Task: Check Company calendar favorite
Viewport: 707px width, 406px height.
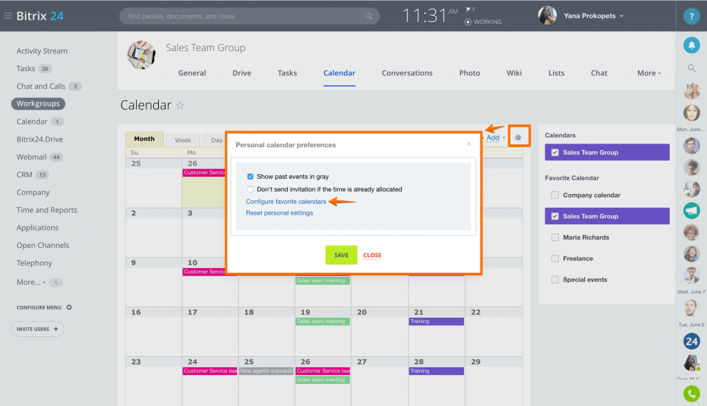Action: click(555, 195)
